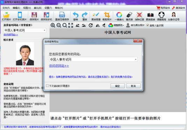Undo with the 撤销 arrow icon
This screenshot has width=187, height=130.
(x=75, y=15)
